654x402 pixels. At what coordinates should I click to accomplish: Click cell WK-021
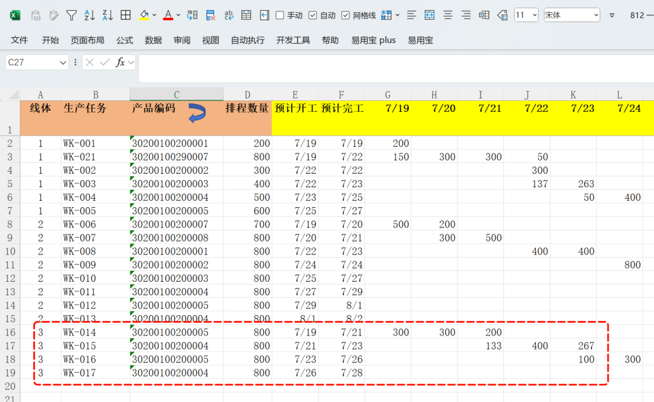96,157
